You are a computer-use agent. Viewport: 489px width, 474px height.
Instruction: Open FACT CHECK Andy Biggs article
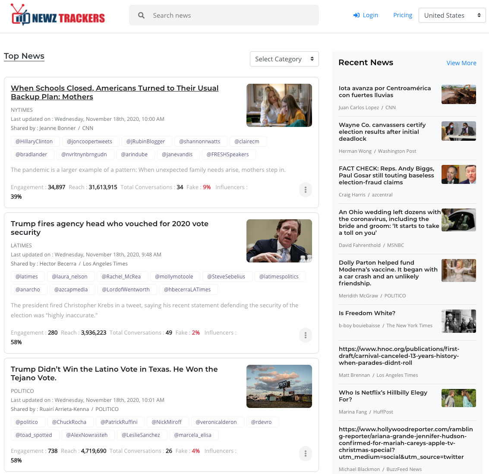point(386,175)
